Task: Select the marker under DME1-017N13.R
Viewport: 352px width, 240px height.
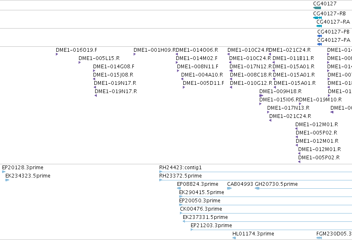Action: pyautogui.click(x=268, y=112)
